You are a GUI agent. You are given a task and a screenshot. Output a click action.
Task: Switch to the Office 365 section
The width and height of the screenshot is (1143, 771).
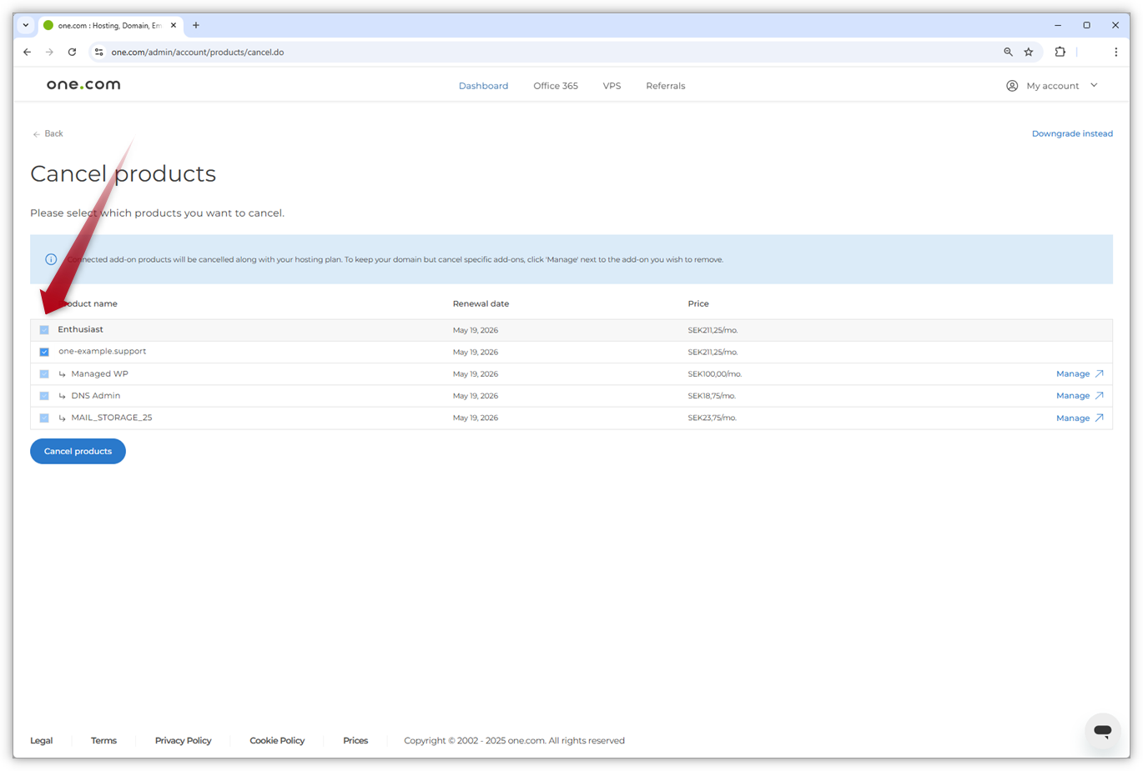(555, 85)
